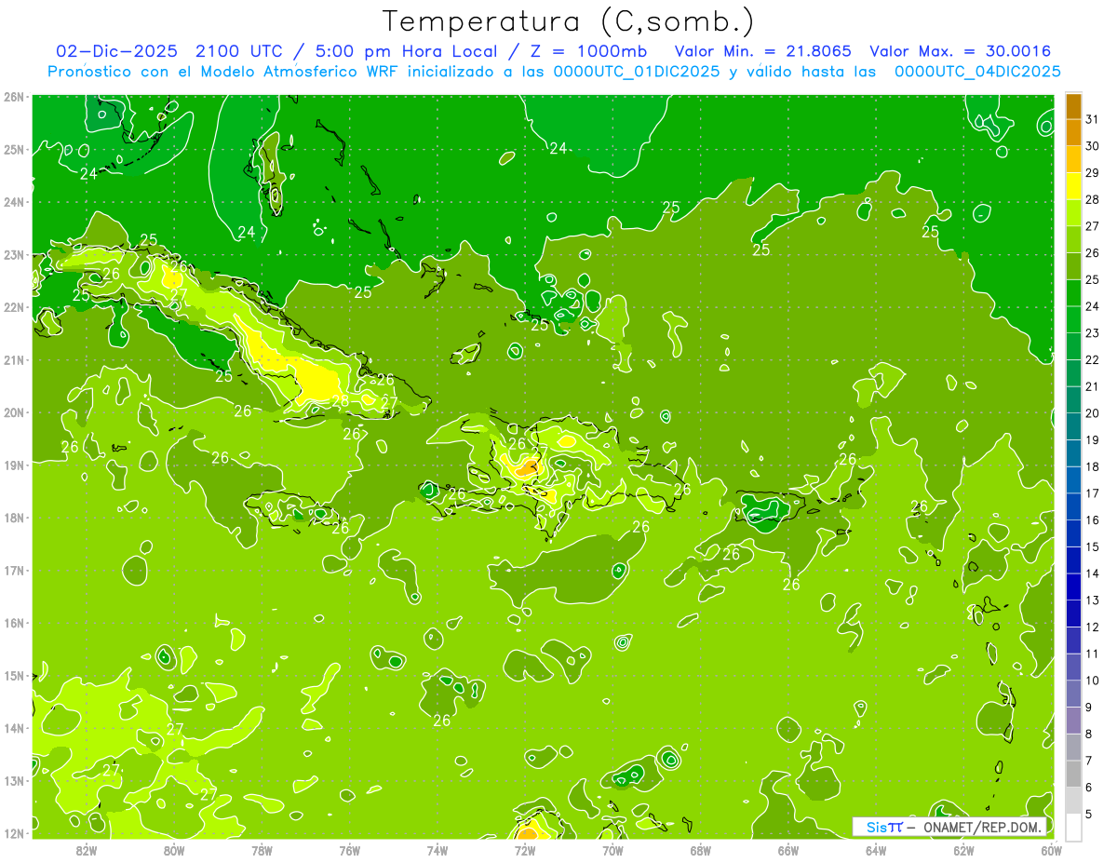The width and height of the screenshot is (1117, 863).
Task: Click the '26N' latitude axis label
Action: tap(13, 97)
